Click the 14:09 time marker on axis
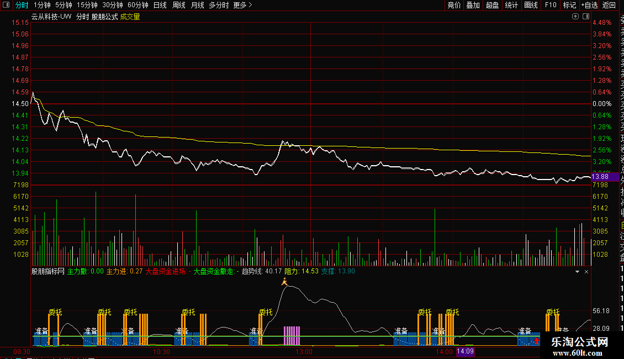Viewport: 624px width, 359px height. point(465,351)
